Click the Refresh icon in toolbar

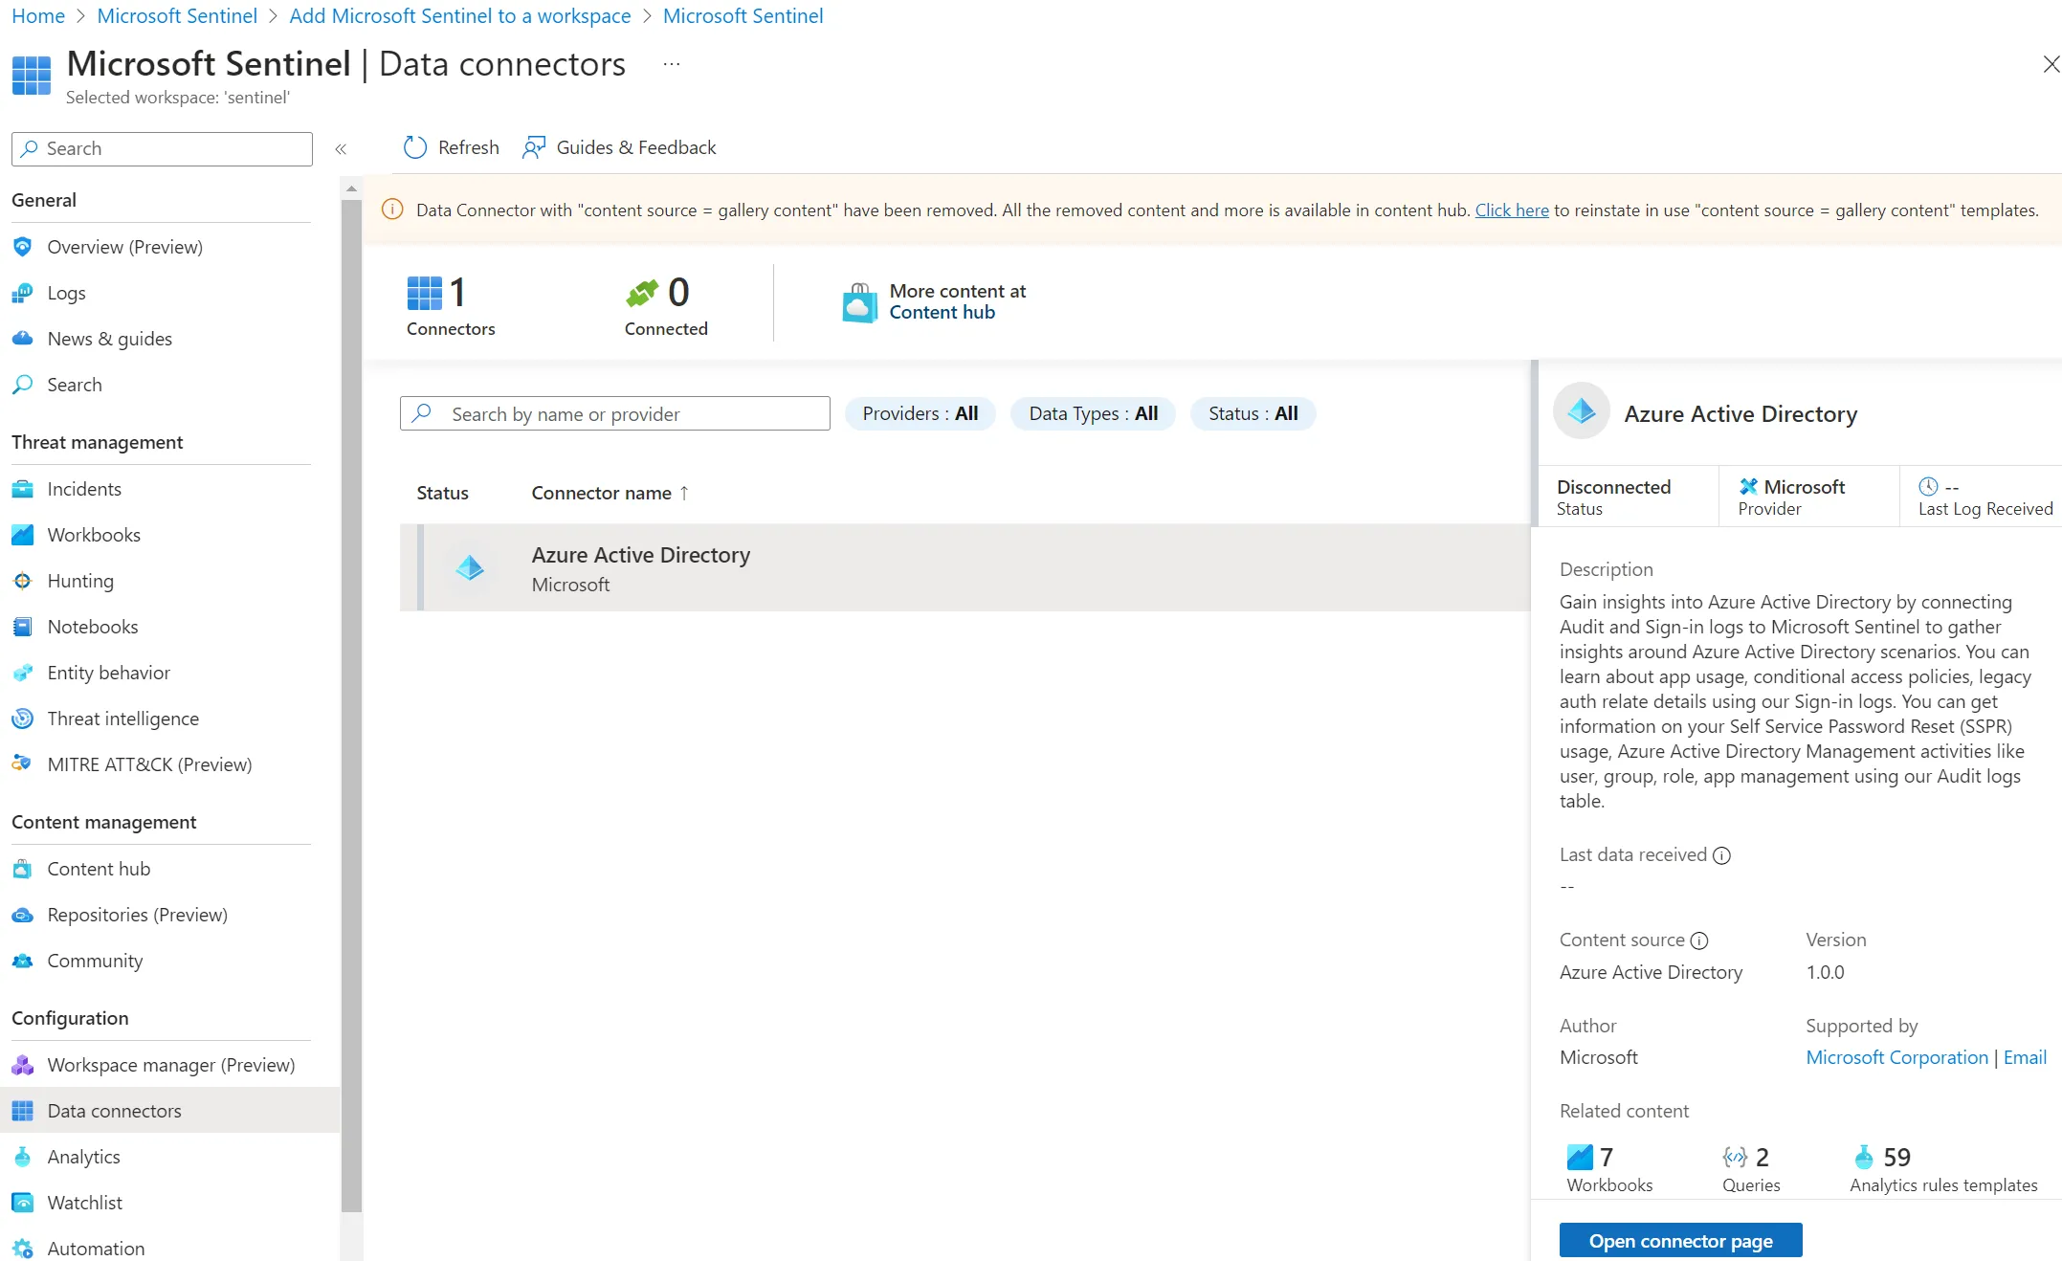[x=414, y=147]
